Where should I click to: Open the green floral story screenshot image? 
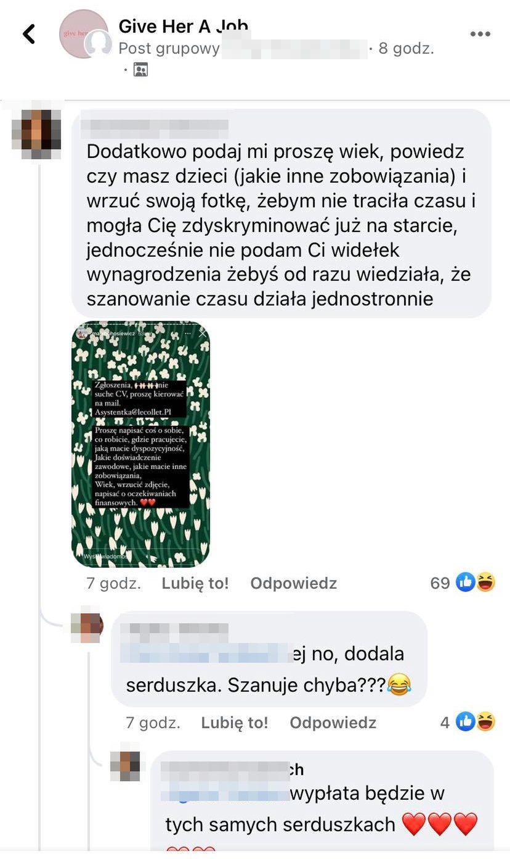pos(140,444)
